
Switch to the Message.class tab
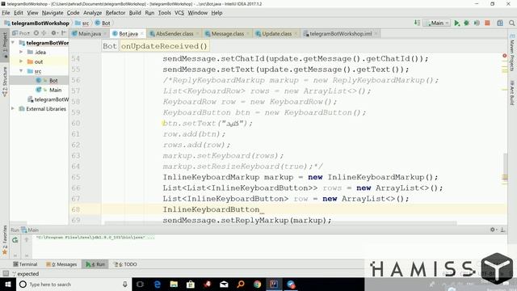[228, 34]
